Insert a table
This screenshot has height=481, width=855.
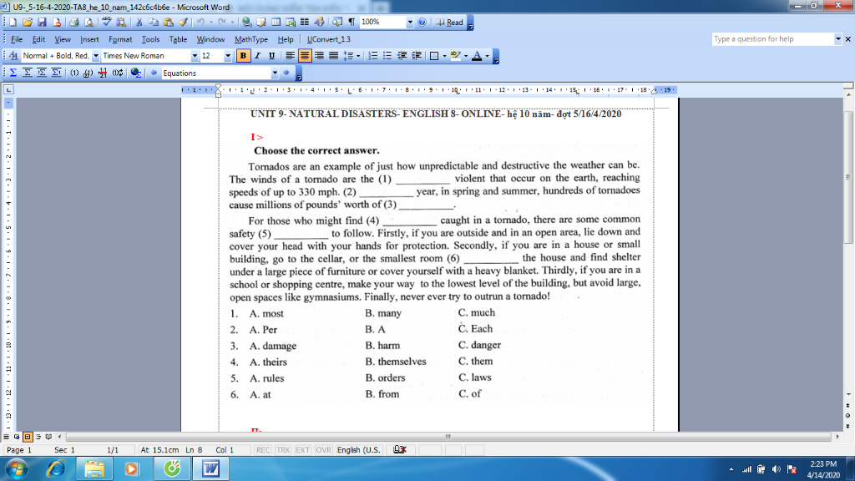click(x=276, y=23)
